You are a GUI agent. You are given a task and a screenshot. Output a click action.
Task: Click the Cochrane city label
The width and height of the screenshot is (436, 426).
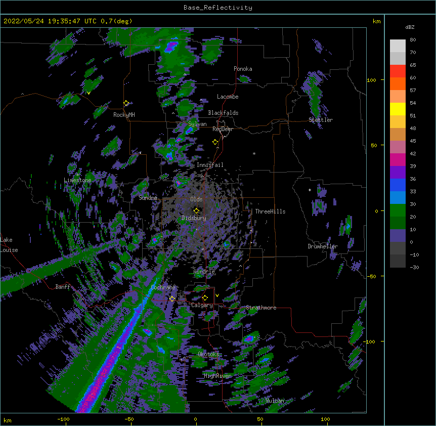163,287
